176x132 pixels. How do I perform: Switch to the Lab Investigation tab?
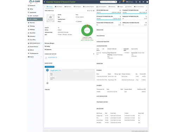[101, 7]
